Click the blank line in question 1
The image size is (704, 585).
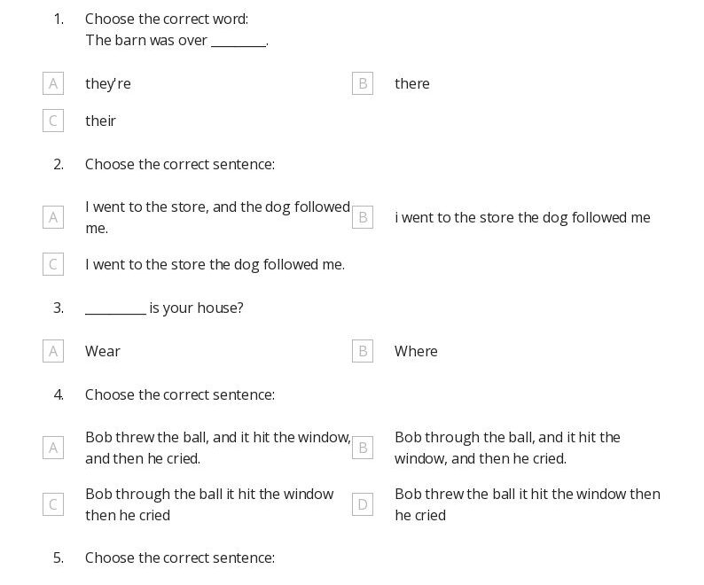239,44
